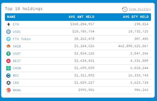Click the CRO hexagon icon
This screenshot has height=101, width=157.
[x=8, y=83]
